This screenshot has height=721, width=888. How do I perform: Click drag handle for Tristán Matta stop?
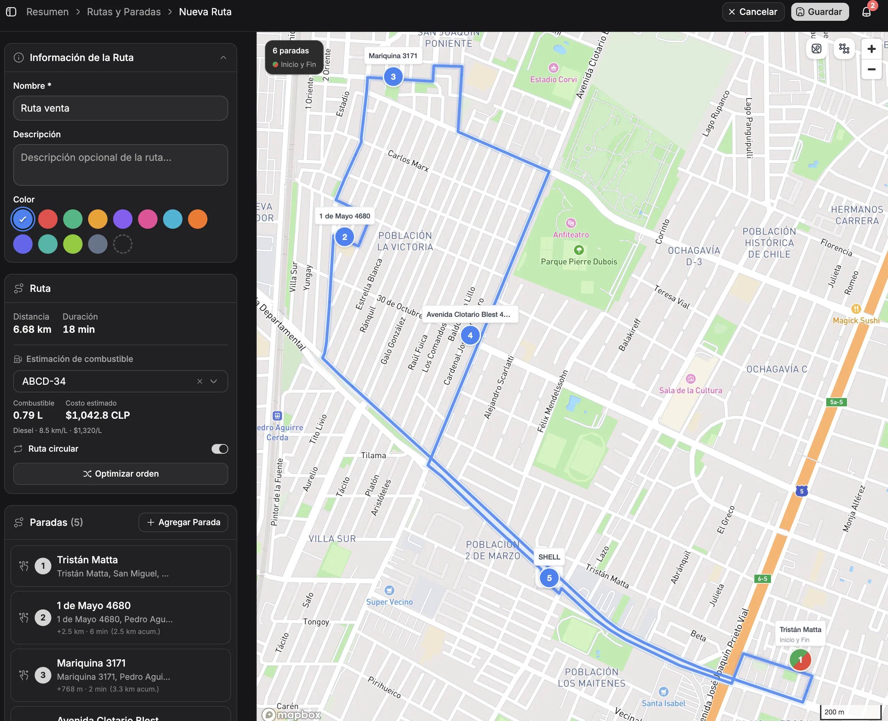pos(24,566)
